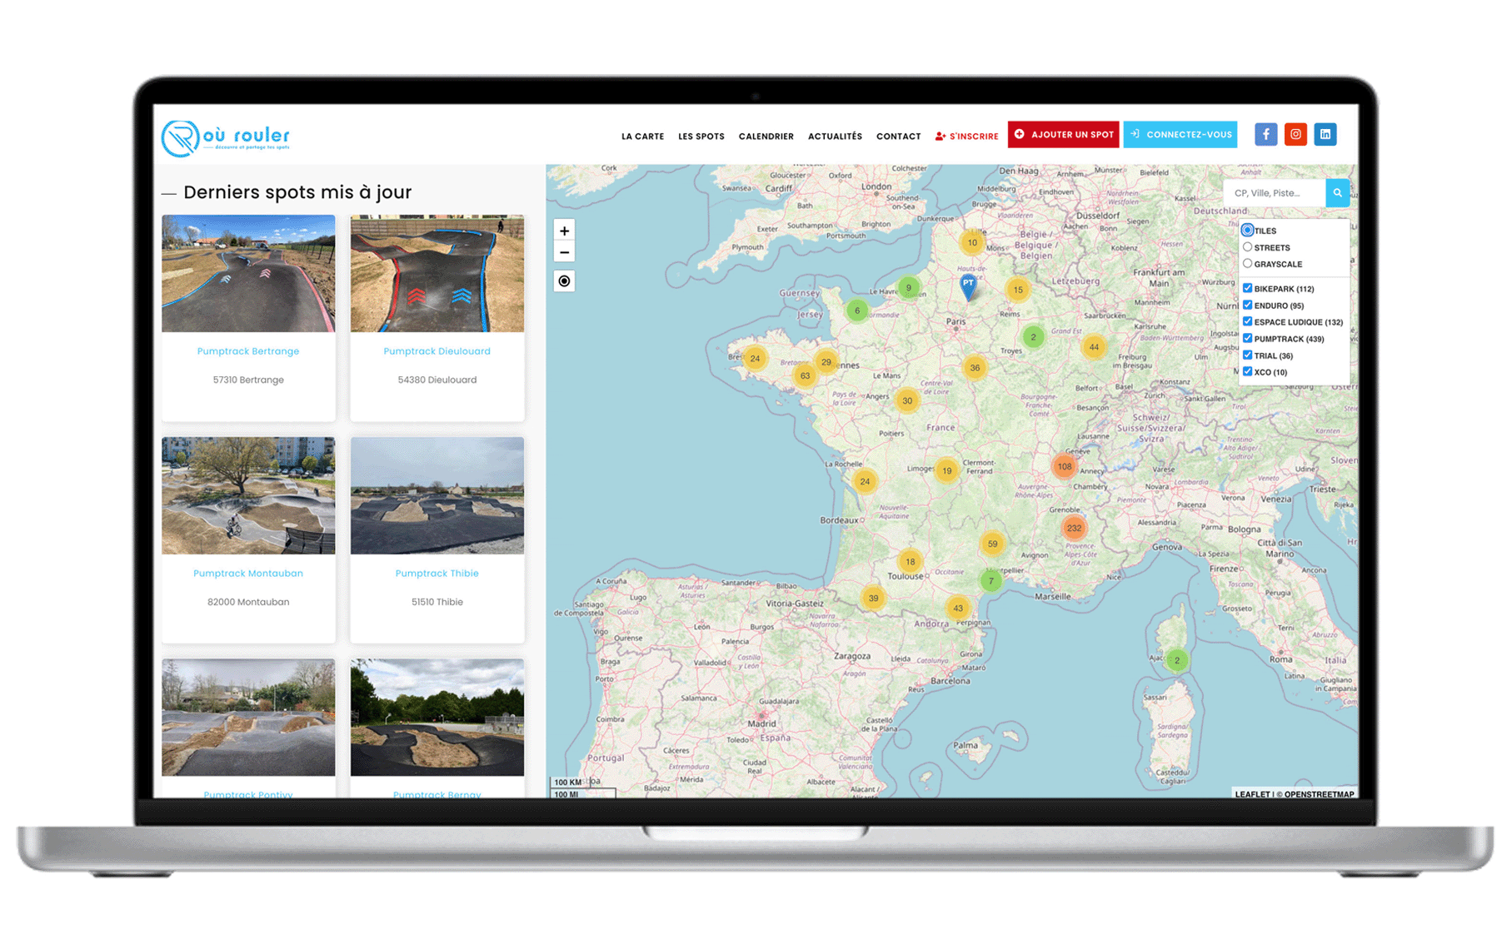This screenshot has width=1512, height=944.
Task: Click the CP, Ville, Piste search field
Action: point(1275,192)
